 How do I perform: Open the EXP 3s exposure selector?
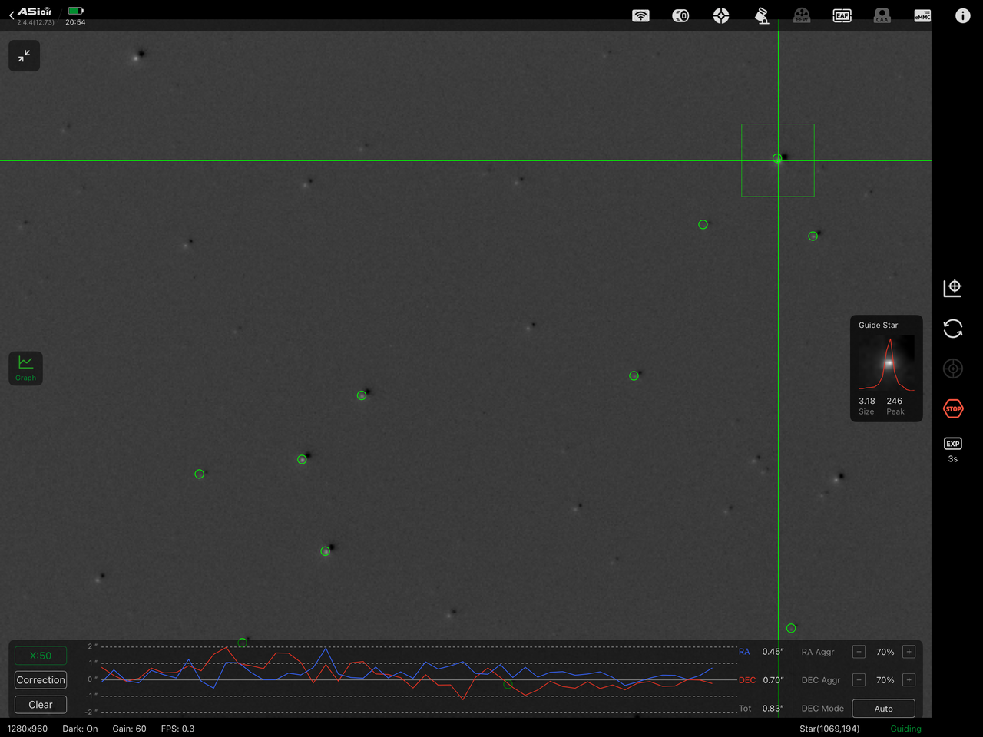952,448
